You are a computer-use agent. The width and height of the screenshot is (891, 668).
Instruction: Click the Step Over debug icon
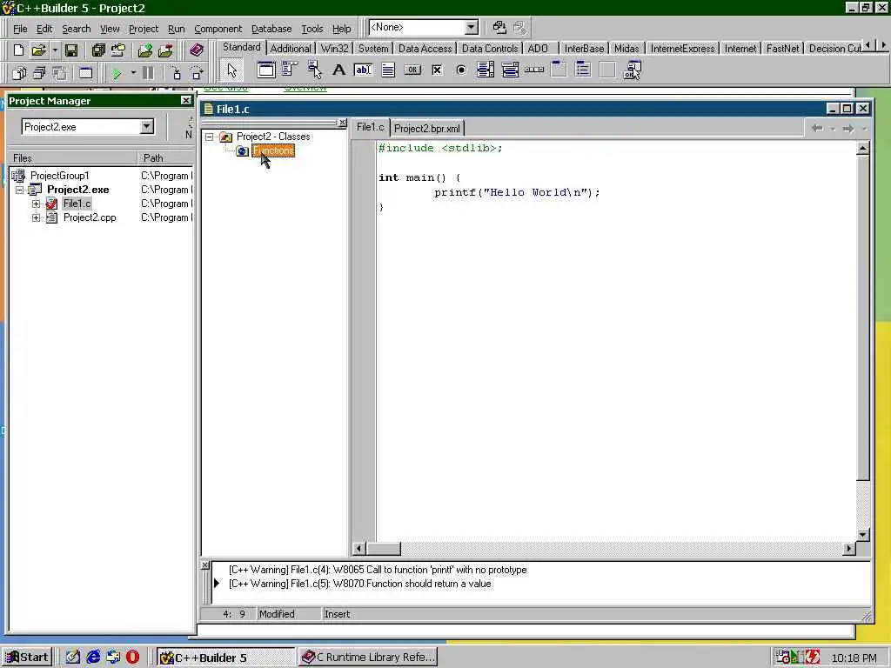pos(197,73)
